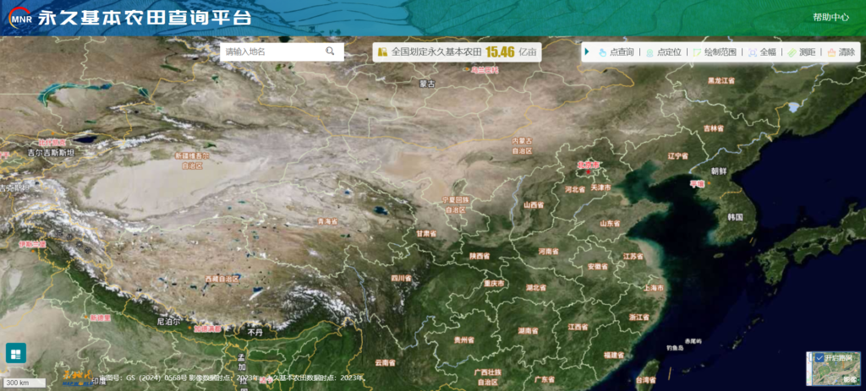866x391 pixels.
Task: Click the 甘肃省 label on map
Action: pyautogui.click(x=426, y=234)
